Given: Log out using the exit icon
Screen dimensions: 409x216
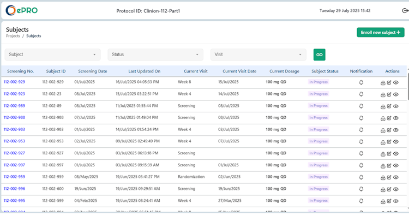Looking at the screenshot, I should coord(405,11).
